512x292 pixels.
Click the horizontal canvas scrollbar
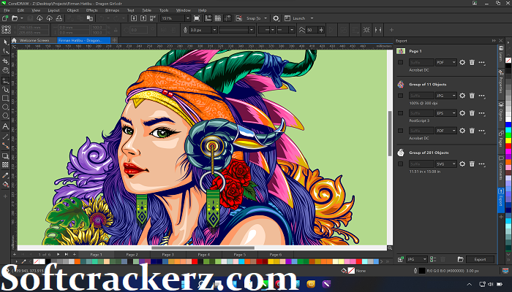[203, 248]
